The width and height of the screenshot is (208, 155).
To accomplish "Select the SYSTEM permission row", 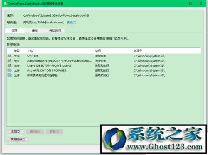I will pos(104,56).
